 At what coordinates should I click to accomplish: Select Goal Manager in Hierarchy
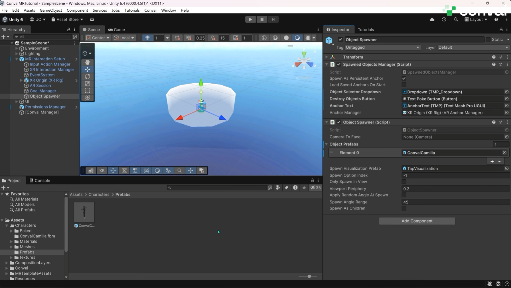click(43, 91)
